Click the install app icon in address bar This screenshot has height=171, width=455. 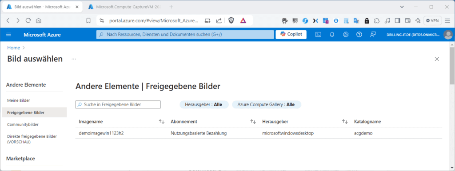pos(208,20)
